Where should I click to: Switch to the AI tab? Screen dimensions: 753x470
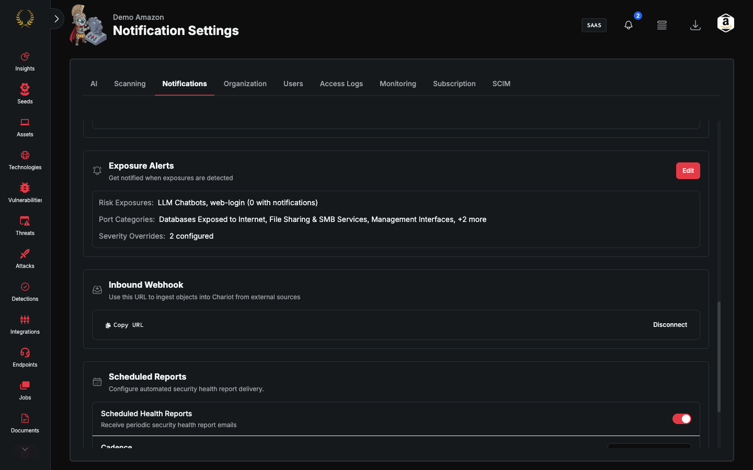click(x=94, y=84)
